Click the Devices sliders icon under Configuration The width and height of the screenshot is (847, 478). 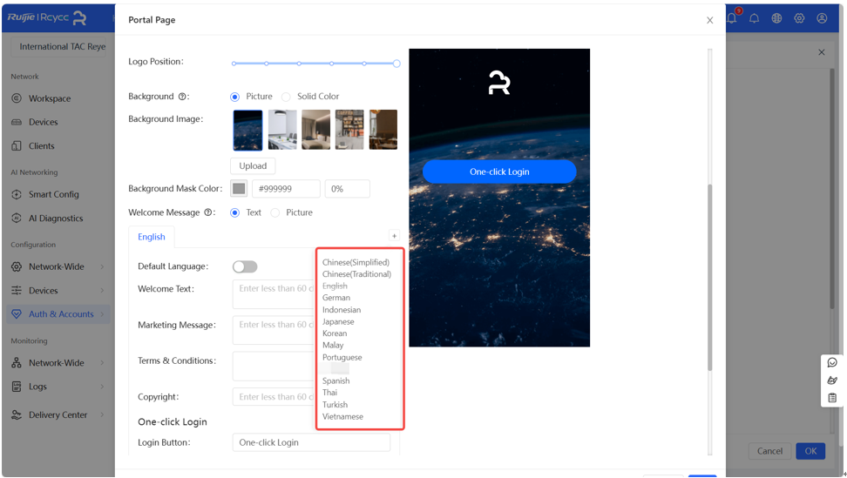17,290
